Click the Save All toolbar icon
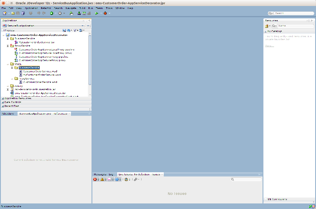The width and height of the screenshot is (316, 209). pos(23,13)
